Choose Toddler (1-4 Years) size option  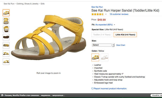pyautogui.click(x=102, y=35)
